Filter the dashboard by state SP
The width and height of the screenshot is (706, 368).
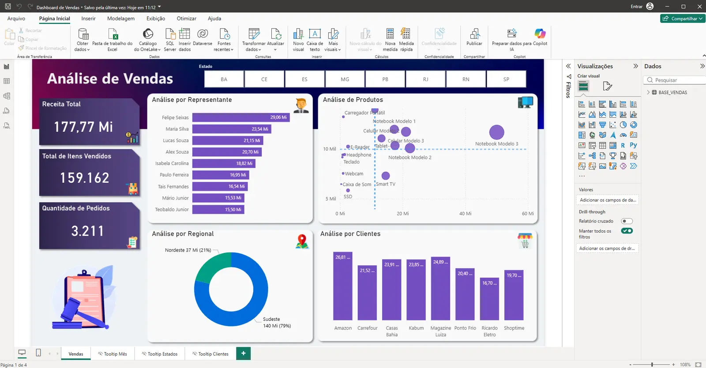(506, 79)
